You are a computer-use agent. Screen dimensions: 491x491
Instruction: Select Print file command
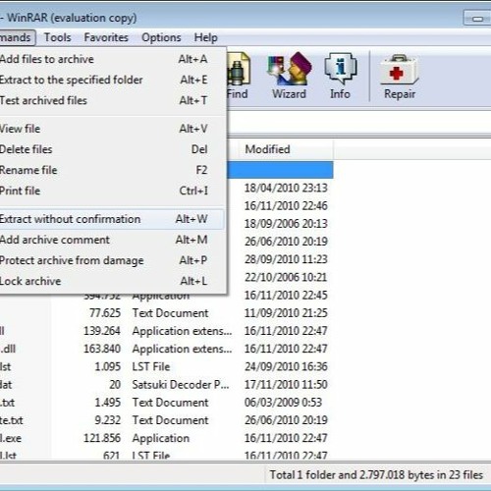click(x=111, y=191)
